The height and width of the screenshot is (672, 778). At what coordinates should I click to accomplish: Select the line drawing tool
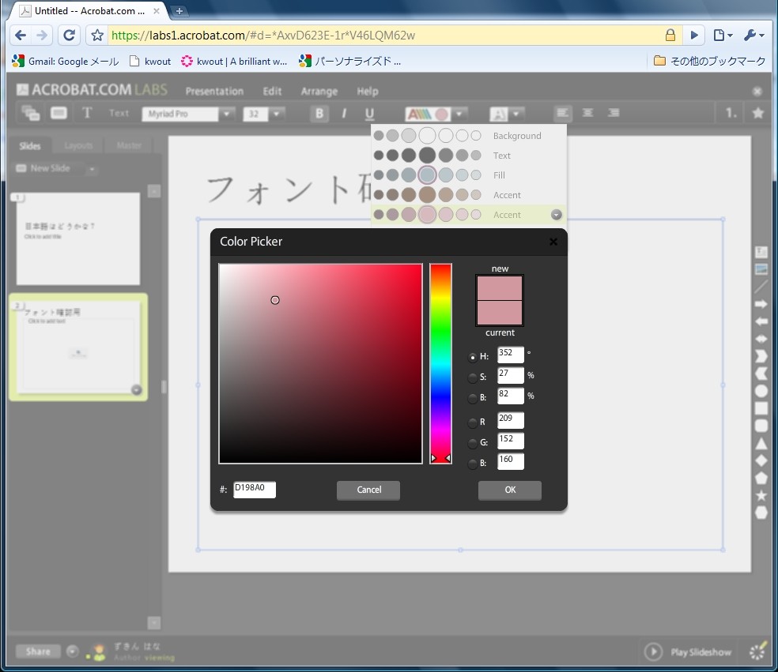tap(760, 285)
